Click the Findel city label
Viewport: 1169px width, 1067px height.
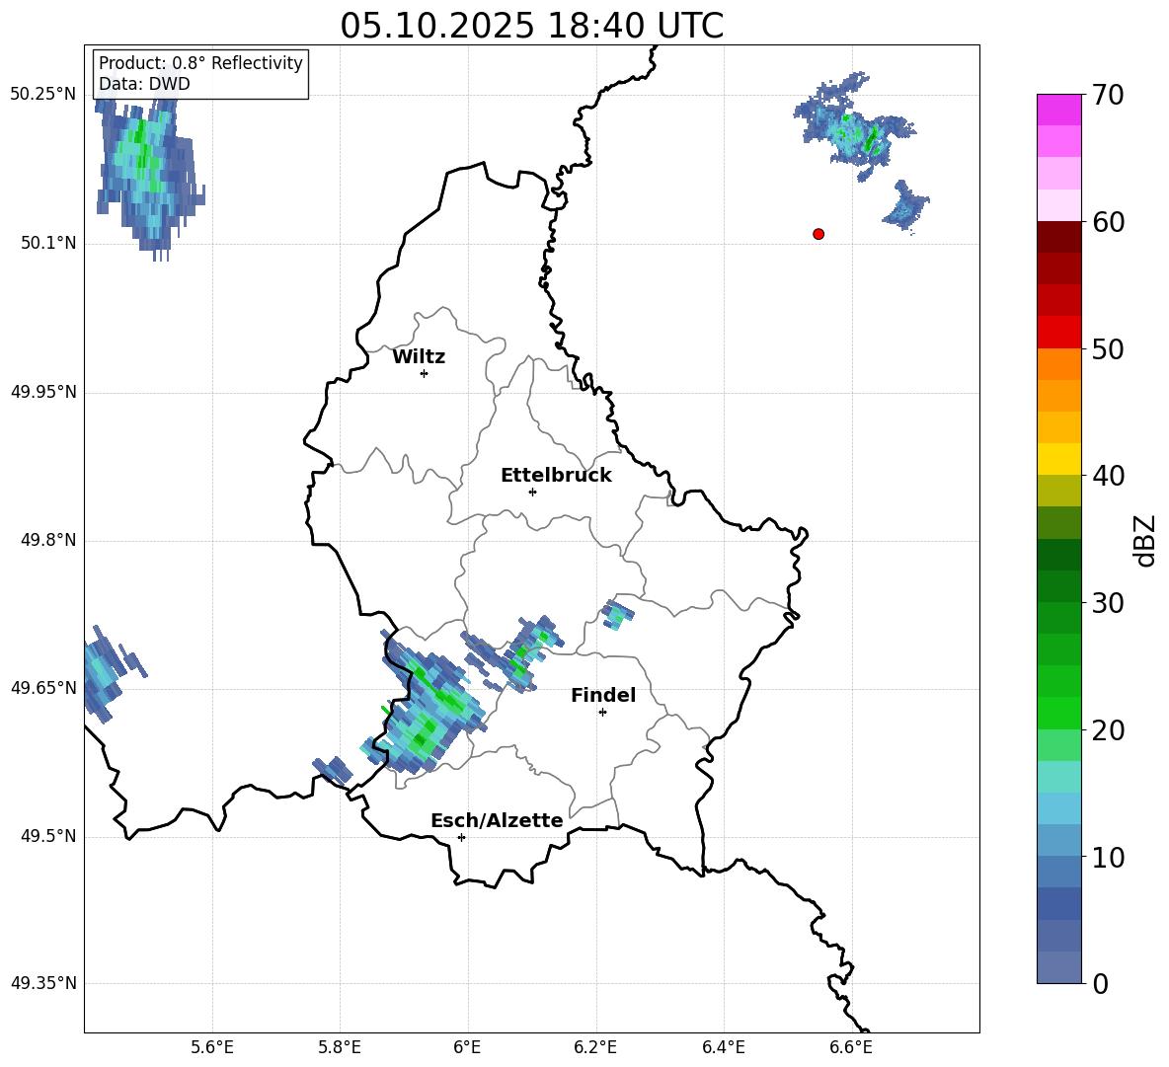tap(603, 695)
